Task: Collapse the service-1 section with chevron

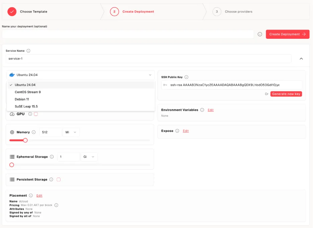Action: 301,59
